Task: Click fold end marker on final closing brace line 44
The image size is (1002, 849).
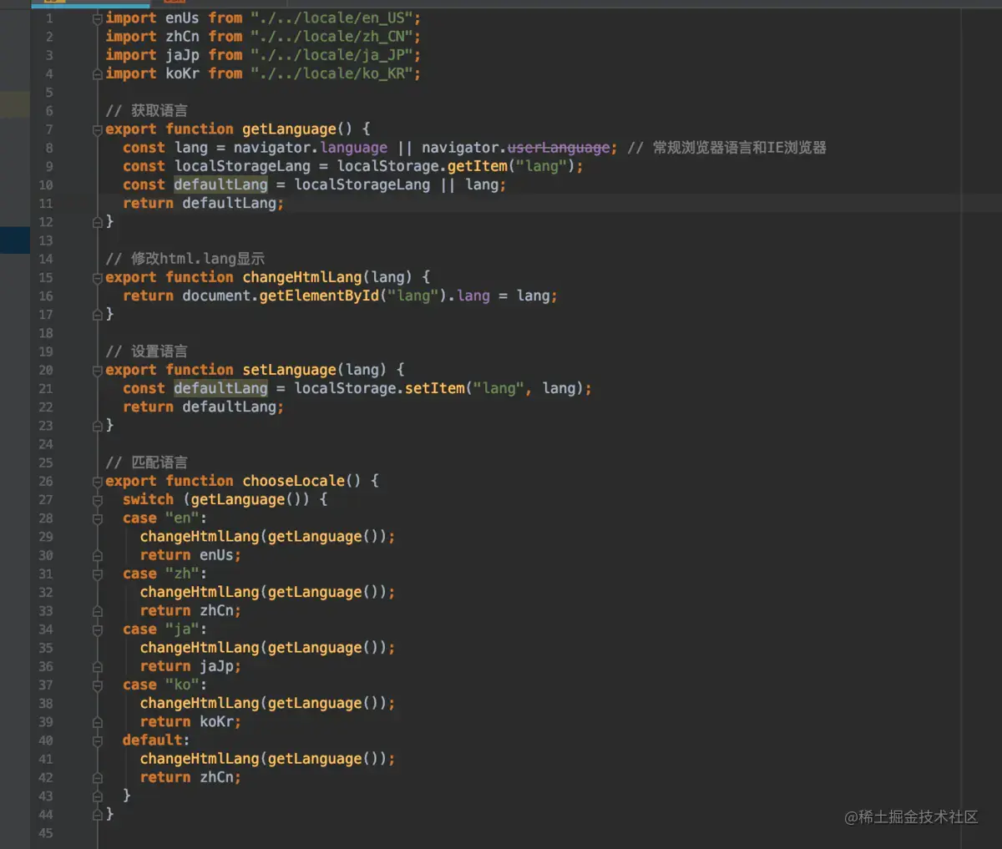Action: [98, 814]
